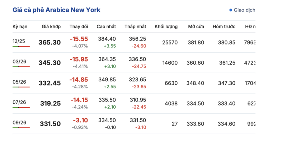Click the blue dot beside Giao dịch

point(231,10)
